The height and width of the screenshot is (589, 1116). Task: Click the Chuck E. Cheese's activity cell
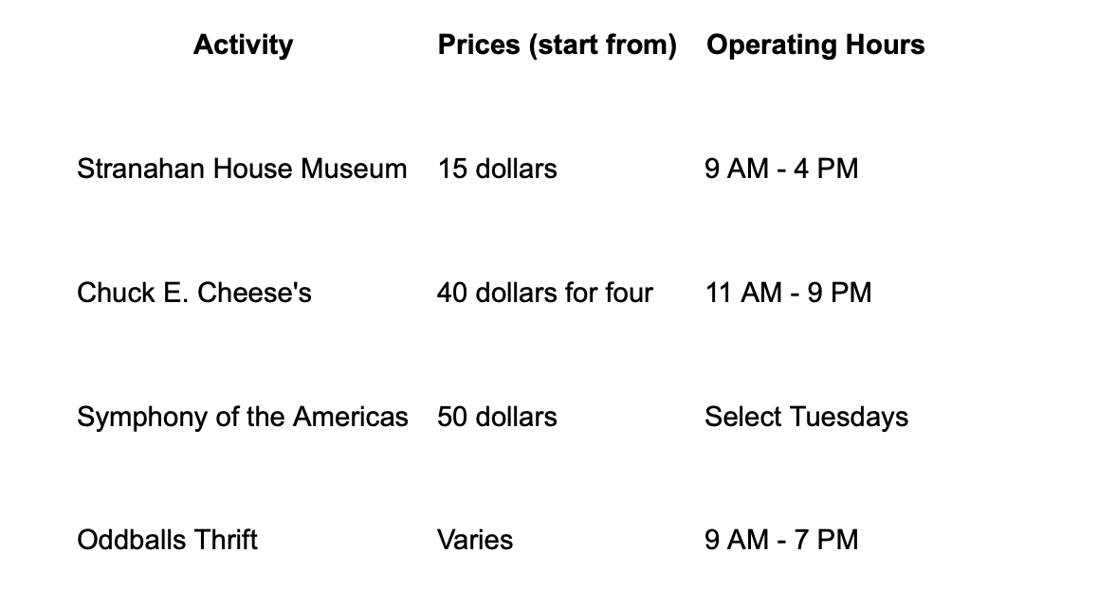point(194,293)
